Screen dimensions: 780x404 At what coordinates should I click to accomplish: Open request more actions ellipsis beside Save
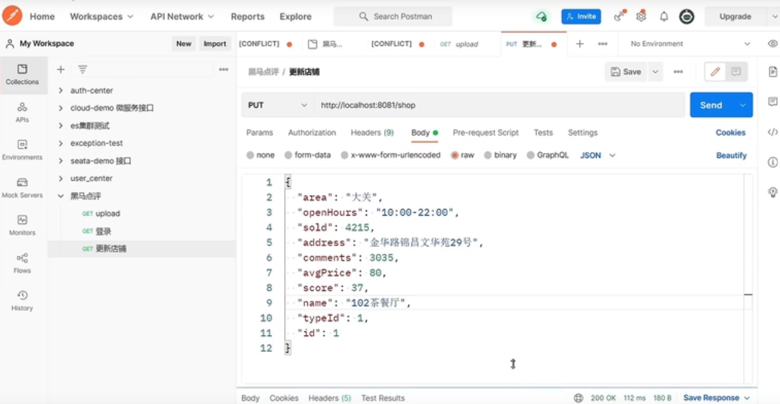[x=678, y=71]
